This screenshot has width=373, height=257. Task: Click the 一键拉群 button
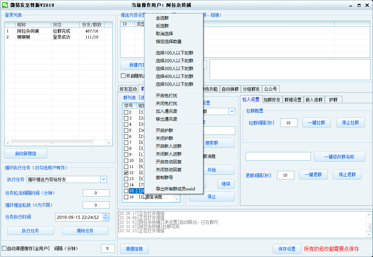click(316, 122)
